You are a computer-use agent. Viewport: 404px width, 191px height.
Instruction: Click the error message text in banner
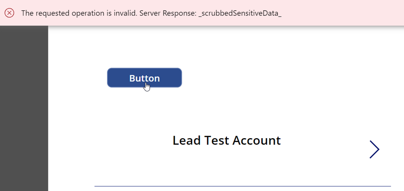[x=151, y=13]
